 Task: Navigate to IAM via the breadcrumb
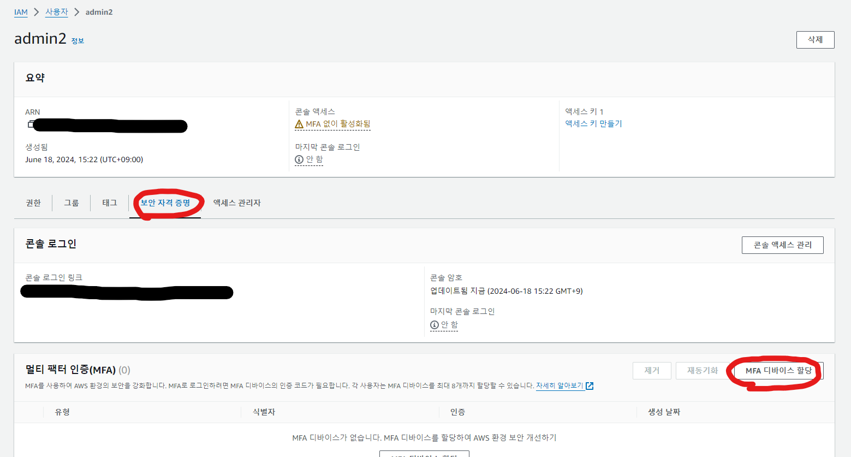pos(20,11)
